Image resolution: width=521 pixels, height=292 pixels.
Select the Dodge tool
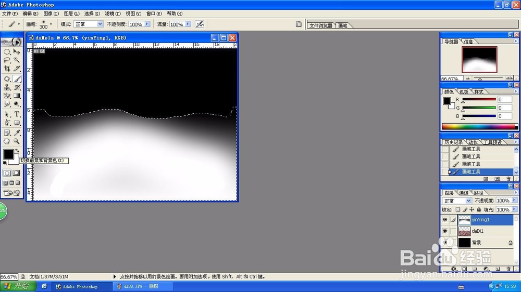click(x=17, y=104)
